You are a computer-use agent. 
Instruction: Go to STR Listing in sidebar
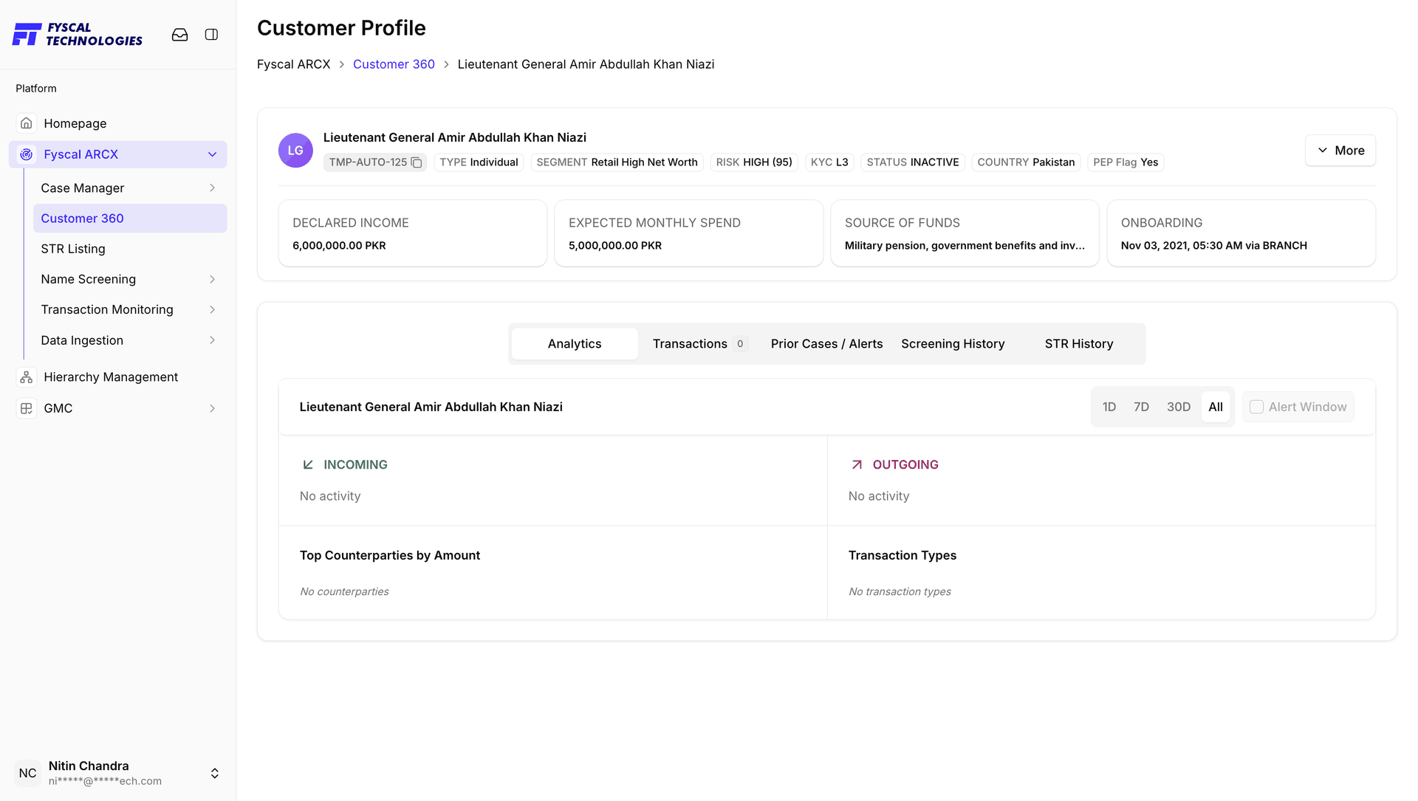[x=130, y=249]
